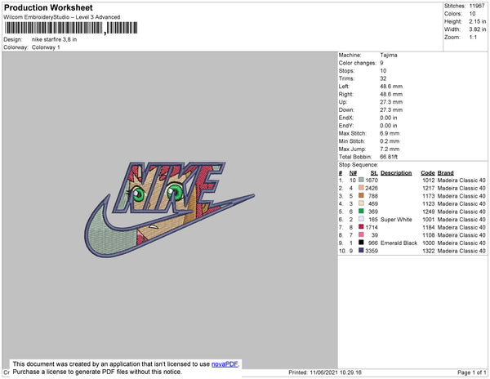Click the Page 1 of 1 indicator
The width and height of the screenshot is (490, 379).
(471, 372)
